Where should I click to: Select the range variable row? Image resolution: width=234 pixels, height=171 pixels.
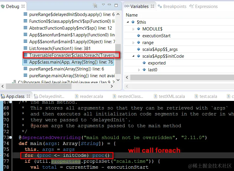click(x=179, y=43)
